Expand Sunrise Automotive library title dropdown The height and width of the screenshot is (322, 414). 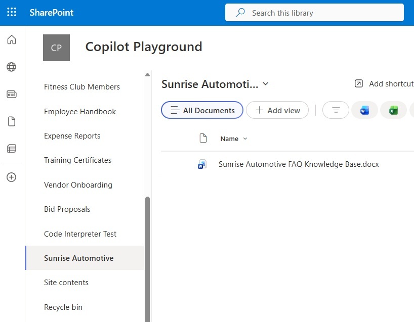click(x=266, y=84)
